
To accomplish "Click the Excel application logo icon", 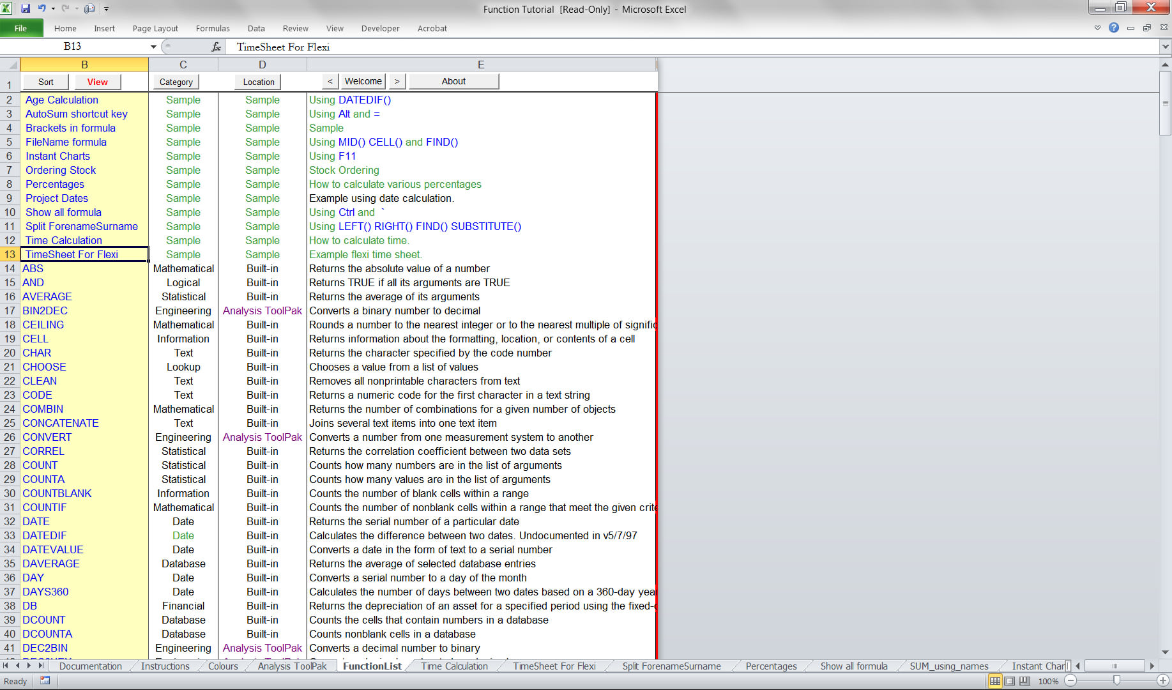I will click(7, 8).
